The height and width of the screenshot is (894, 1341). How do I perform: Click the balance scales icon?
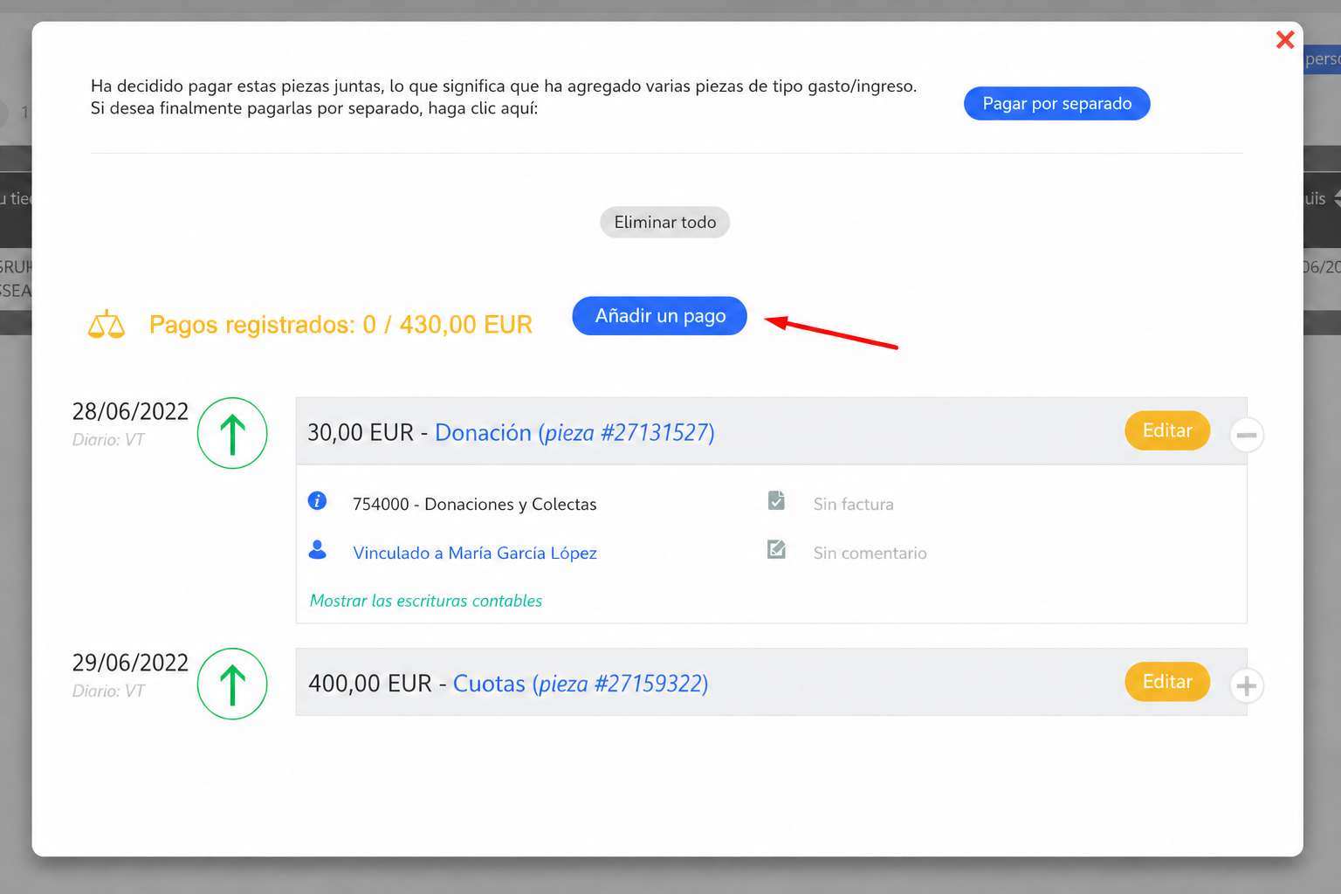point(107,324)
